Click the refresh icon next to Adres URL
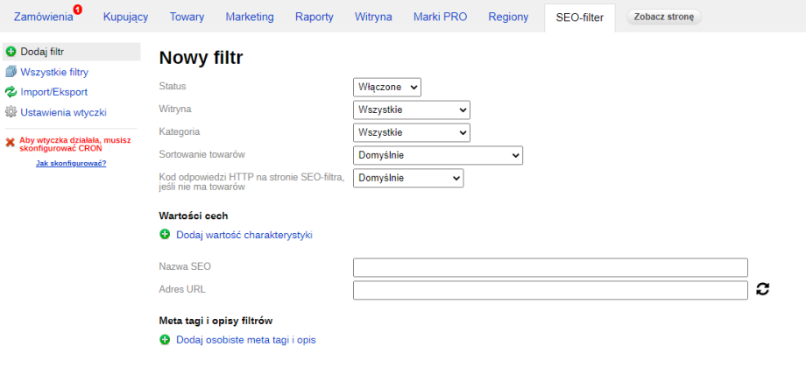The image size is (806, 382). [x=762, y=289]
